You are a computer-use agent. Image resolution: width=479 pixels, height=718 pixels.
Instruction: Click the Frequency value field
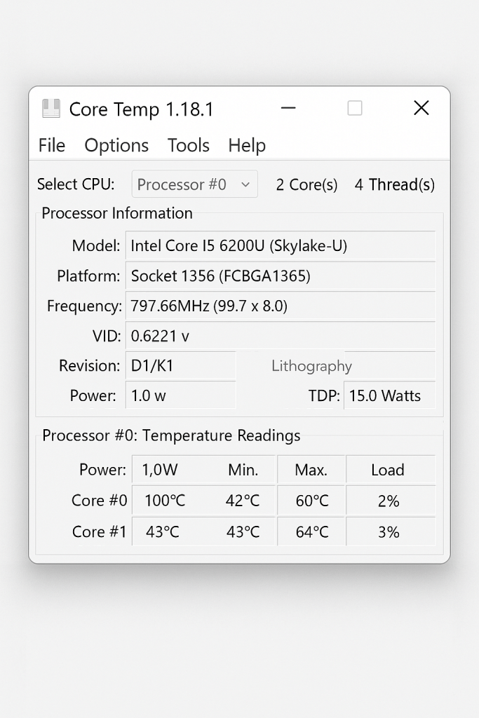coord(280,306)
